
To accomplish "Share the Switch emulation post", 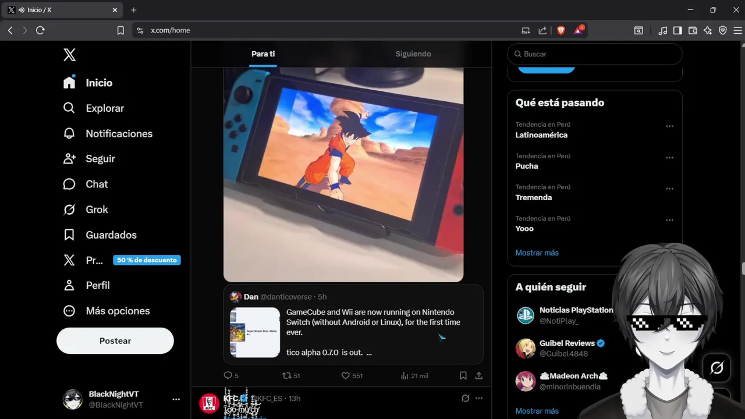I will pos(479,375).
